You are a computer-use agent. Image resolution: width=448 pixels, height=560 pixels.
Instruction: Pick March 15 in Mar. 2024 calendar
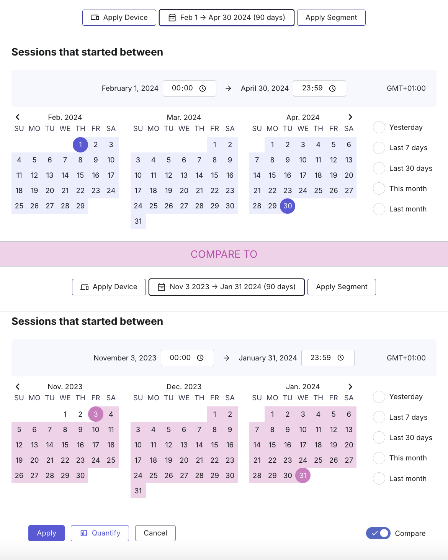(214, 175)
